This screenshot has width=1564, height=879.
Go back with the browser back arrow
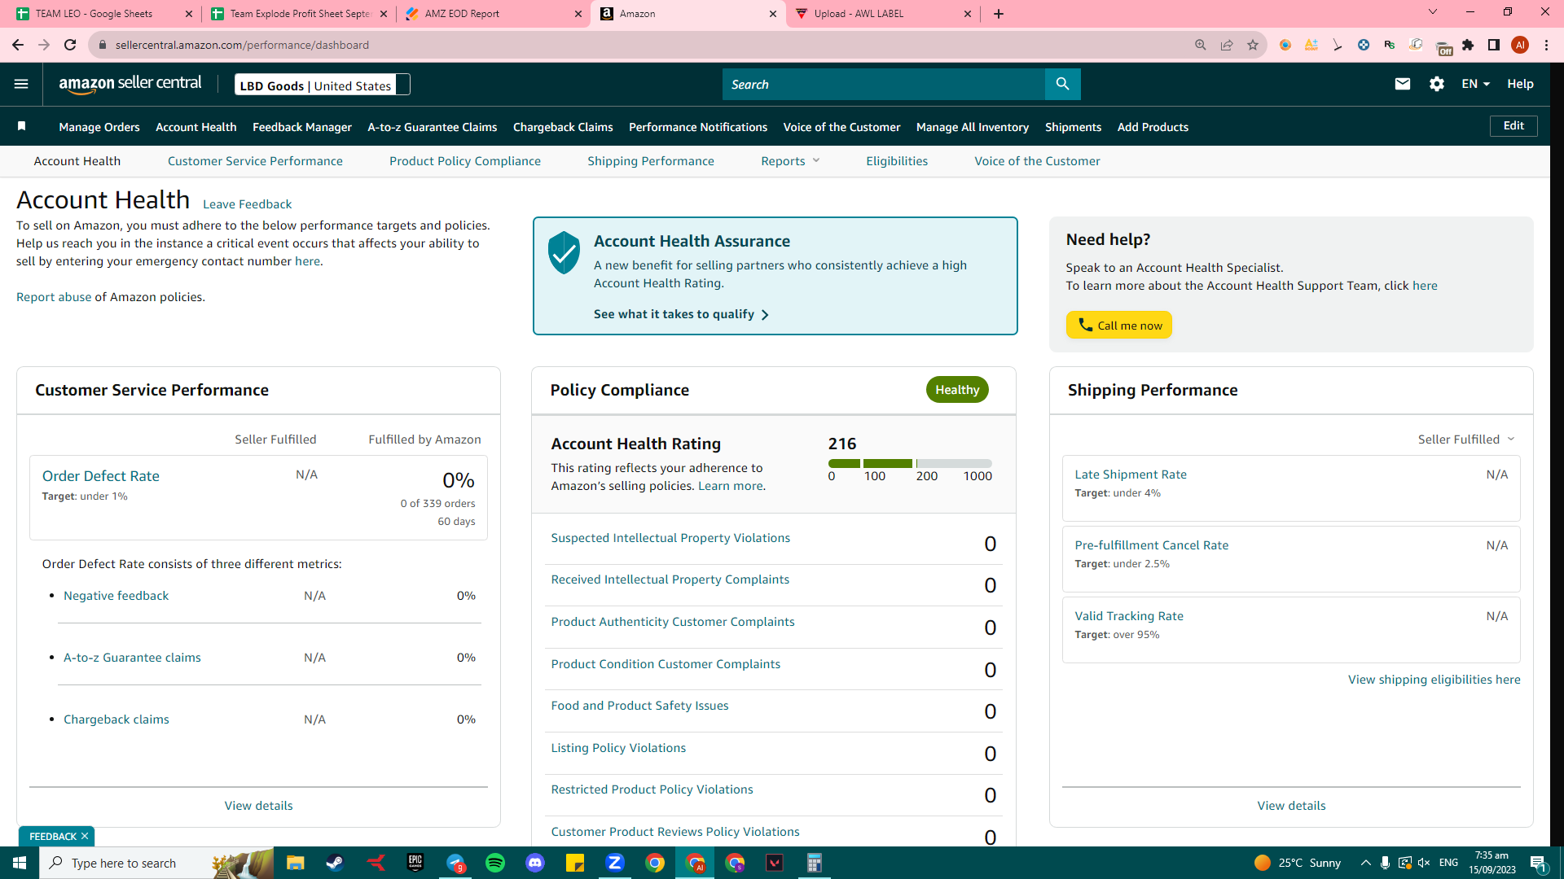(18, 45)
